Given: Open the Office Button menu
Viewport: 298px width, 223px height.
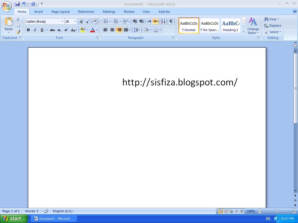Looking at the screenshot, I should coord(6,6).
